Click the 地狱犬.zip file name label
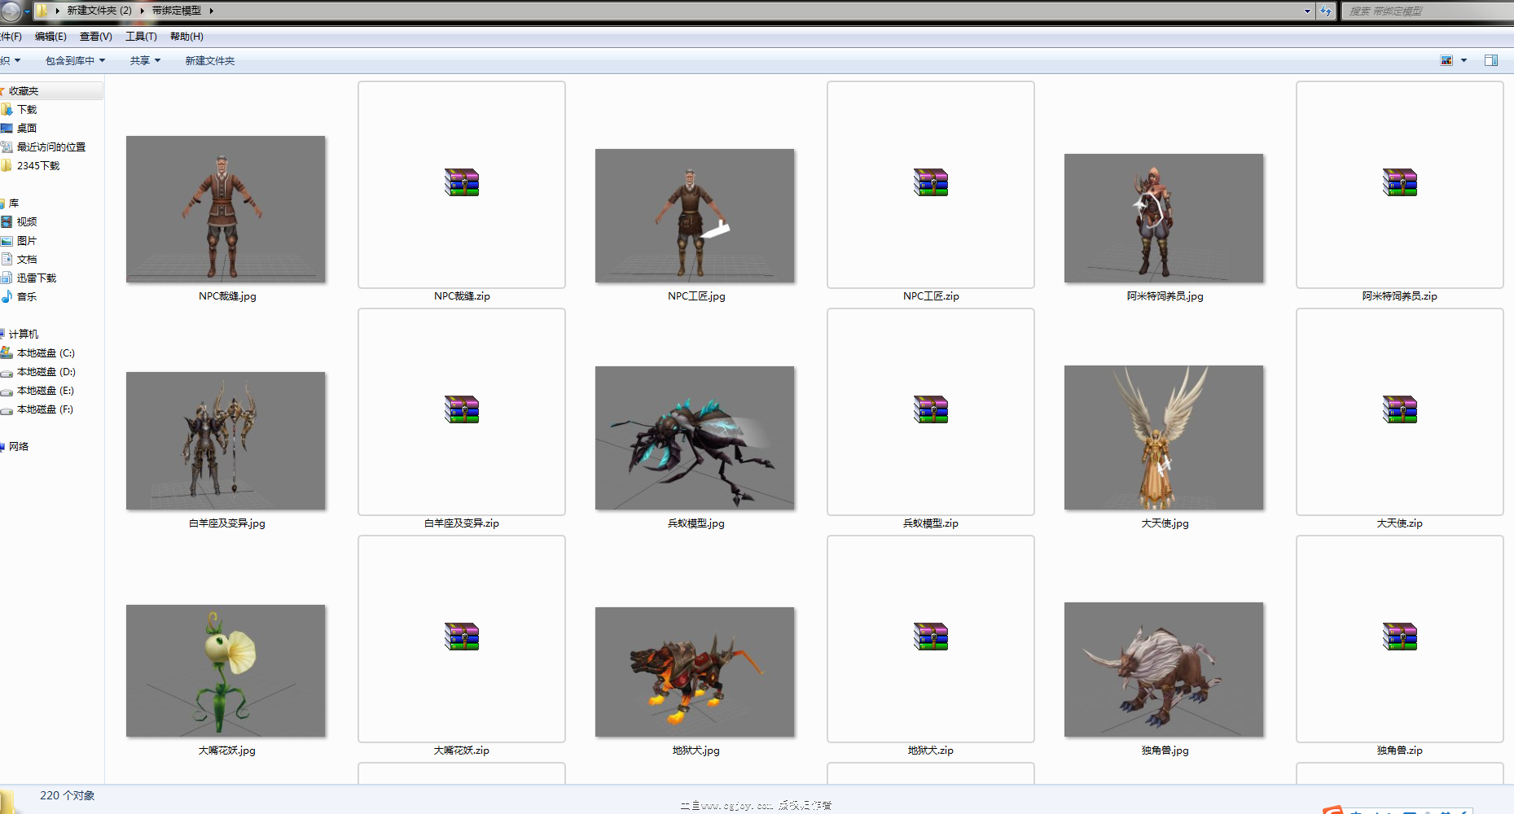 click(930, 751)
